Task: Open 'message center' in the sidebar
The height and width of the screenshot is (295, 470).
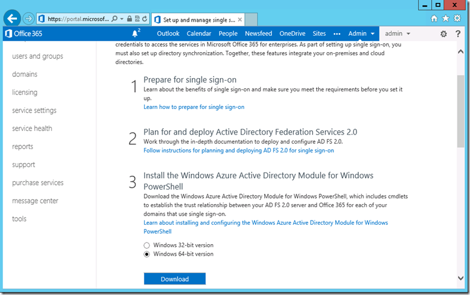Action: tap(35, 201)
